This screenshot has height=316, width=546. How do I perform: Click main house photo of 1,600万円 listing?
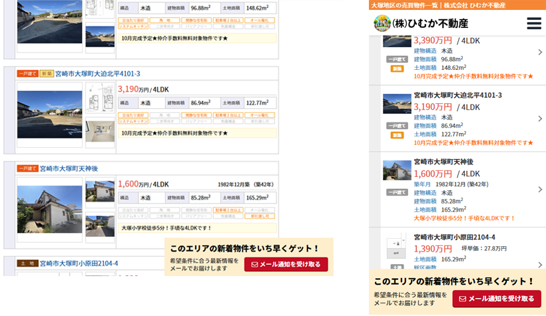pos(50,209)
